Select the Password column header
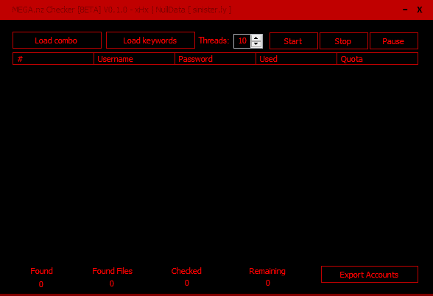 click(215, 59)
